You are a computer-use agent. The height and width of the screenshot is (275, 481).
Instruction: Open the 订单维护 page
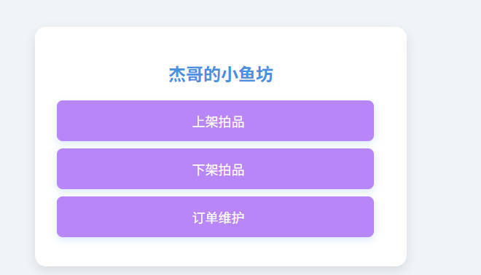click(215, 217)
